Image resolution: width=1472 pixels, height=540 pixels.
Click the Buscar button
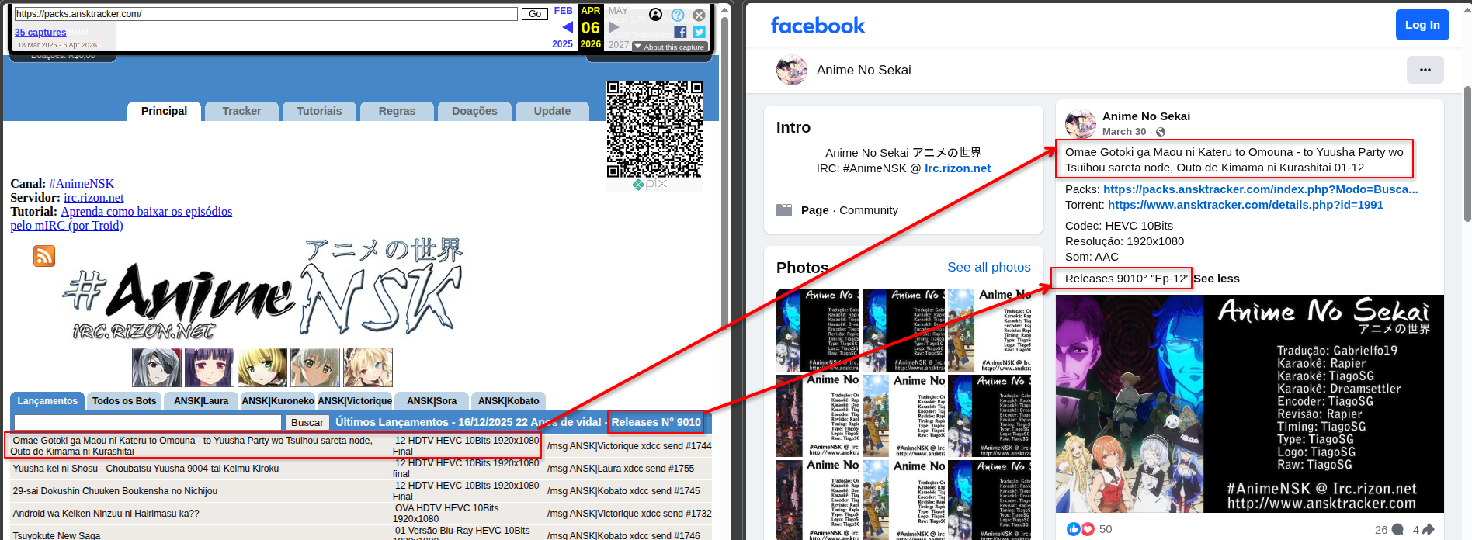307,422
